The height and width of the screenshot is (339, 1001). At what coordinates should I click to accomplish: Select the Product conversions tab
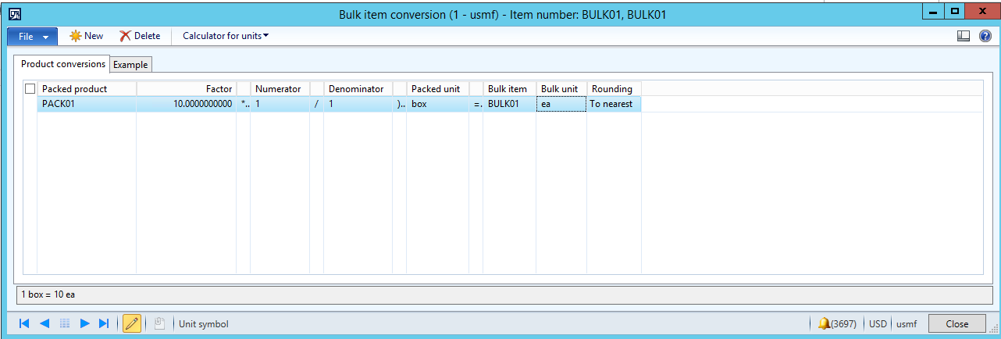[63, 64]
